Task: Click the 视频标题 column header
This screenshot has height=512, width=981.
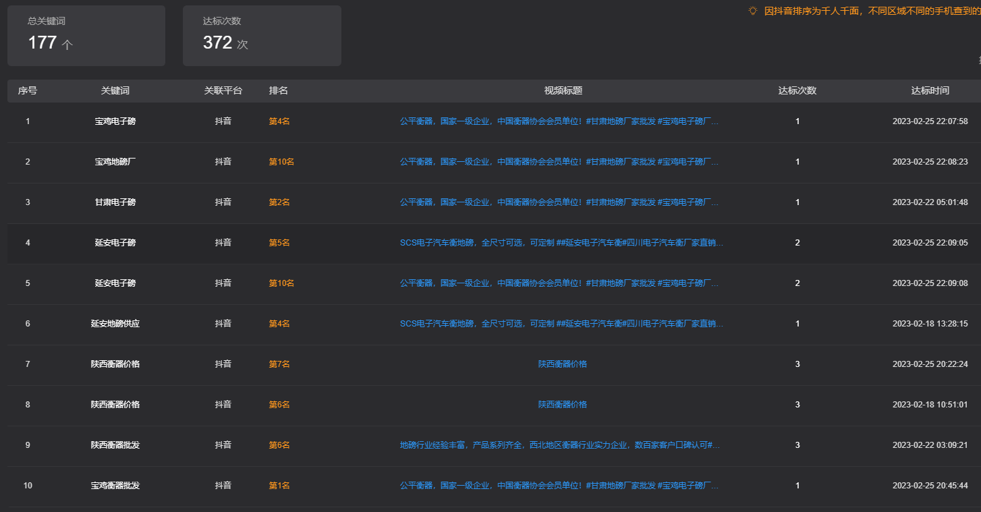Action: [x=563, y=90]
